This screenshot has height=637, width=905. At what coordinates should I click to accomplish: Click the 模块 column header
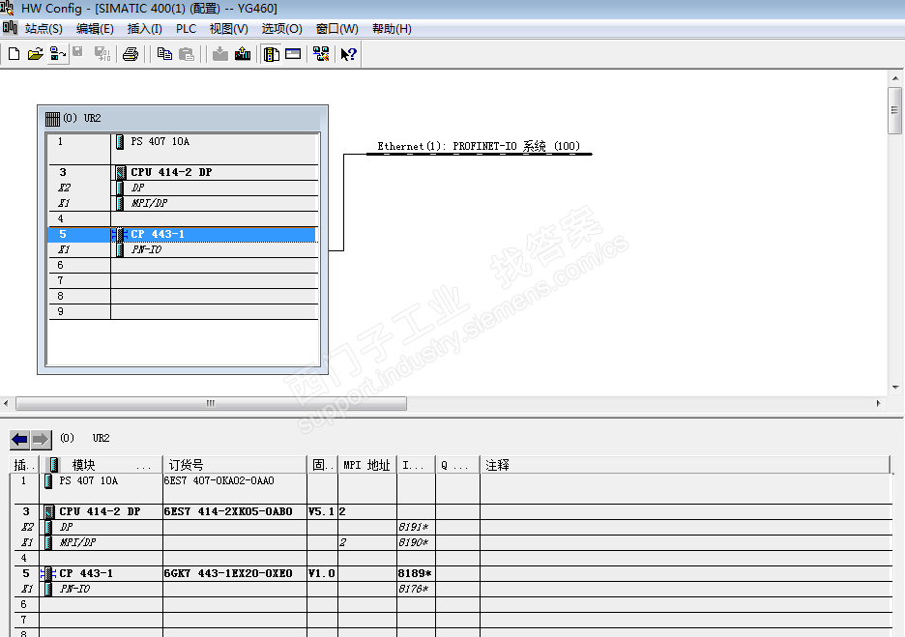pyautogui.click(x=101, y=465)
